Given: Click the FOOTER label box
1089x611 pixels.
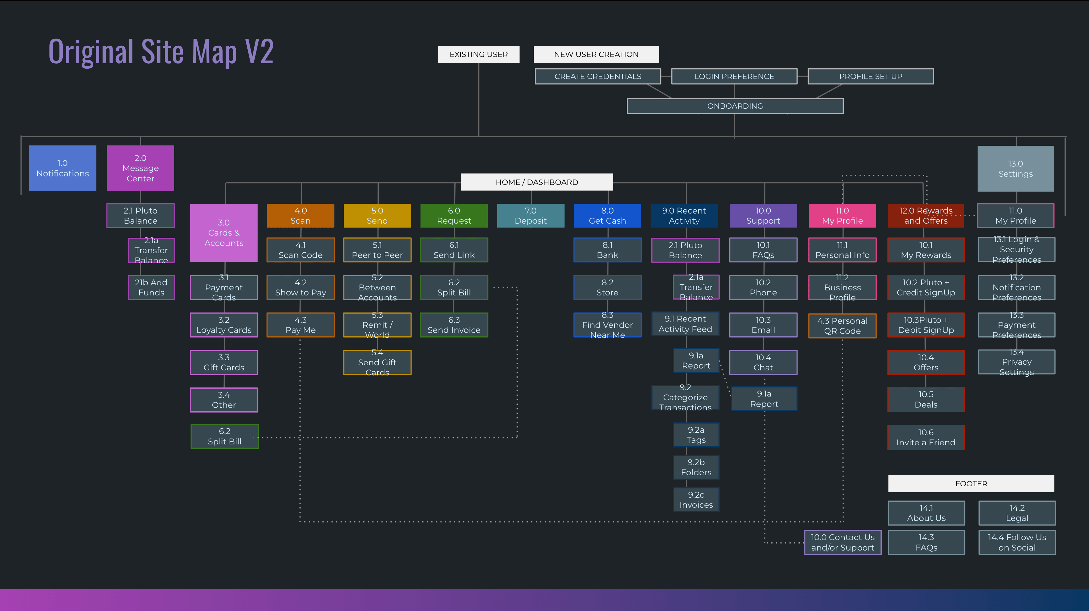Looking at the screenshot, I should [971, 483].
